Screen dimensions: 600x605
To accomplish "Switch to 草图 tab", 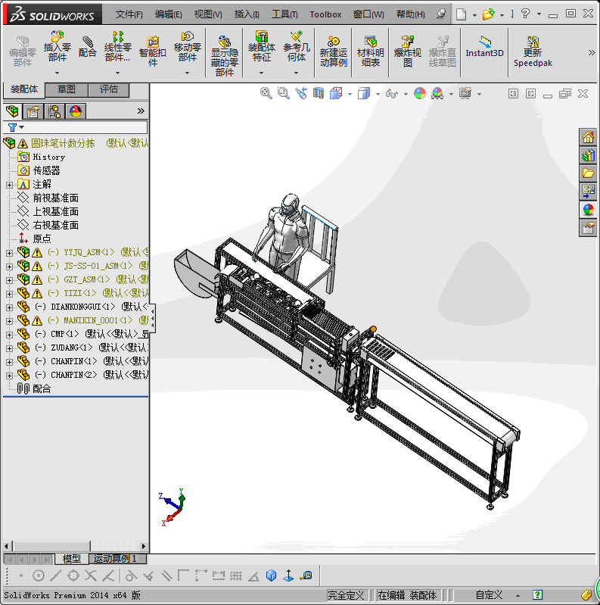I will point(67,89).
